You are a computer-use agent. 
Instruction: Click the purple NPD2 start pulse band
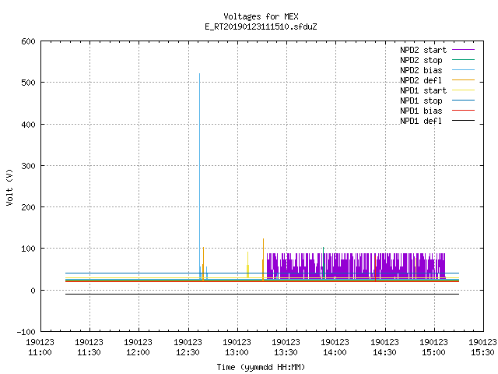click(x=356, y=266)
